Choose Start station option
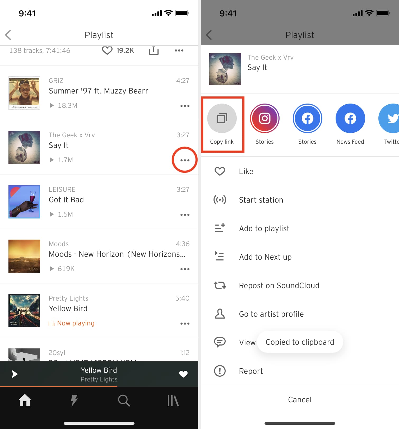Screen dimensions: 399x429 (300, 200)
